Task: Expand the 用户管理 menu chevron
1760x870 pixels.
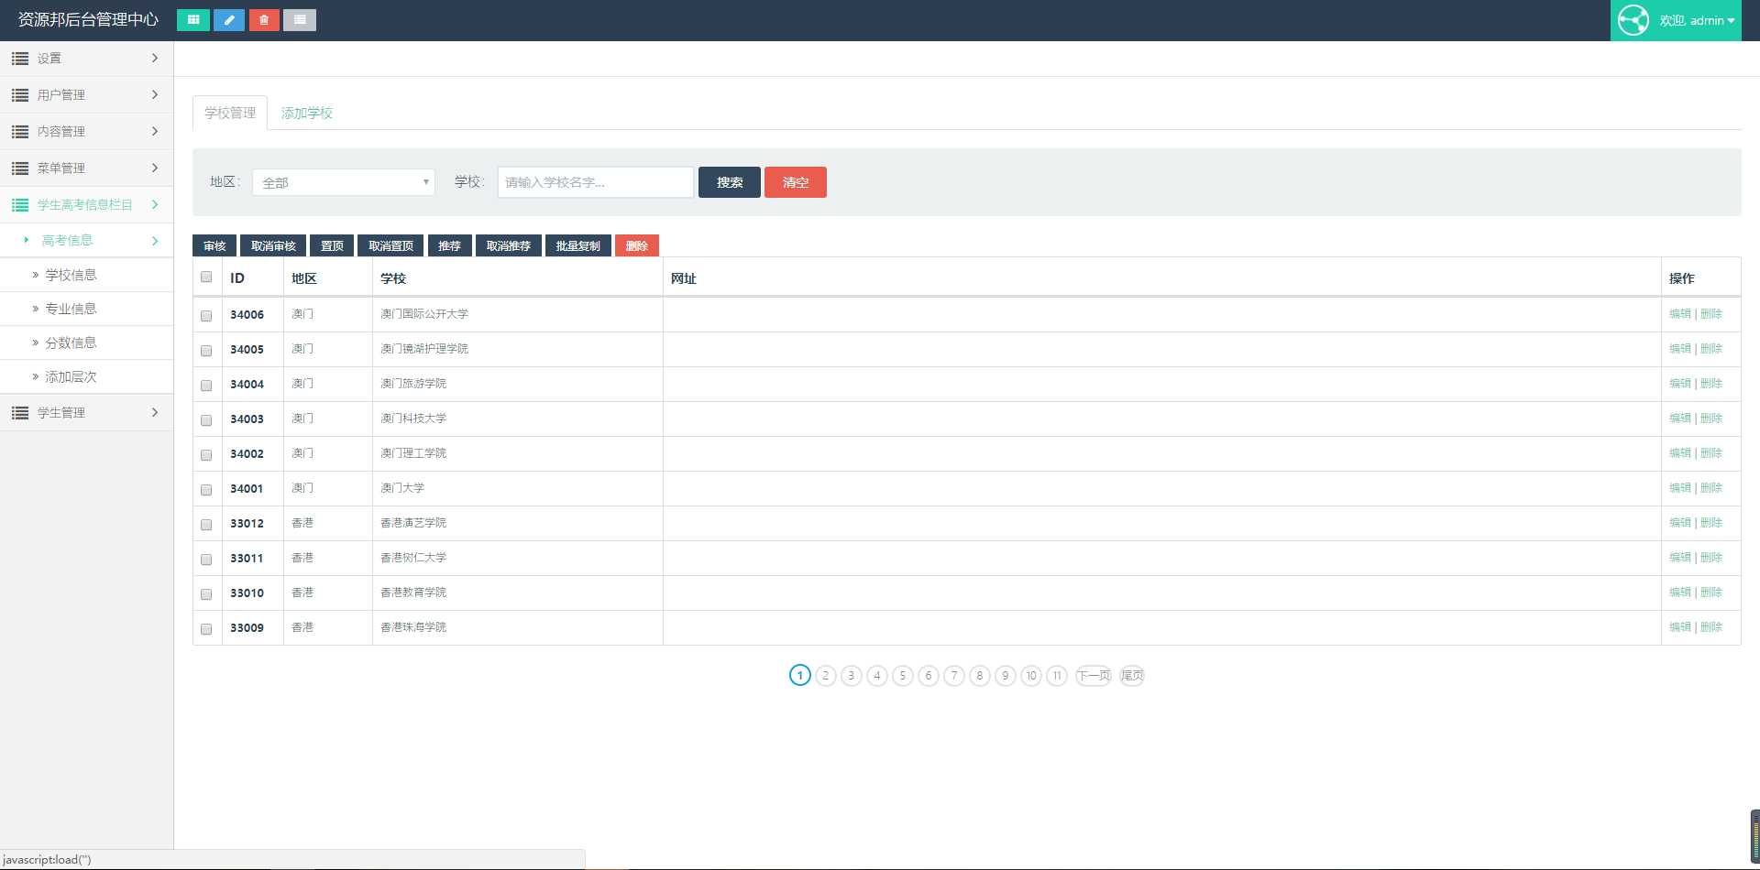Action: click(x=155, y=95)
